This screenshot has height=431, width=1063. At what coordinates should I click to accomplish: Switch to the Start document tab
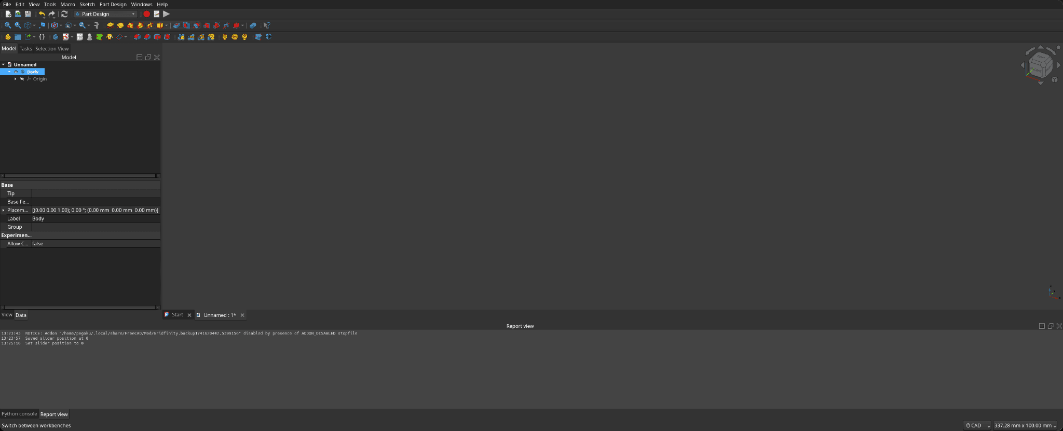[x=177, y=315]
